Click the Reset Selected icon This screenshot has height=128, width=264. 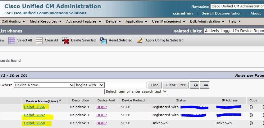pyautogui.click(x=103, y=41)
